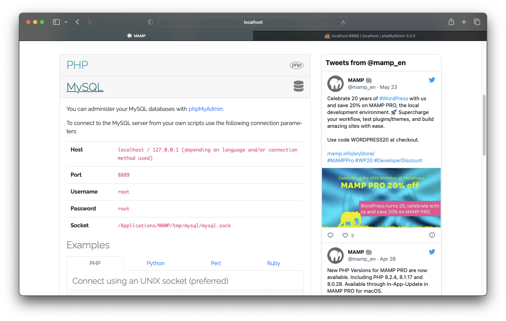
Task: Click the MySQL database stack icon
Action: pos(298,86)
